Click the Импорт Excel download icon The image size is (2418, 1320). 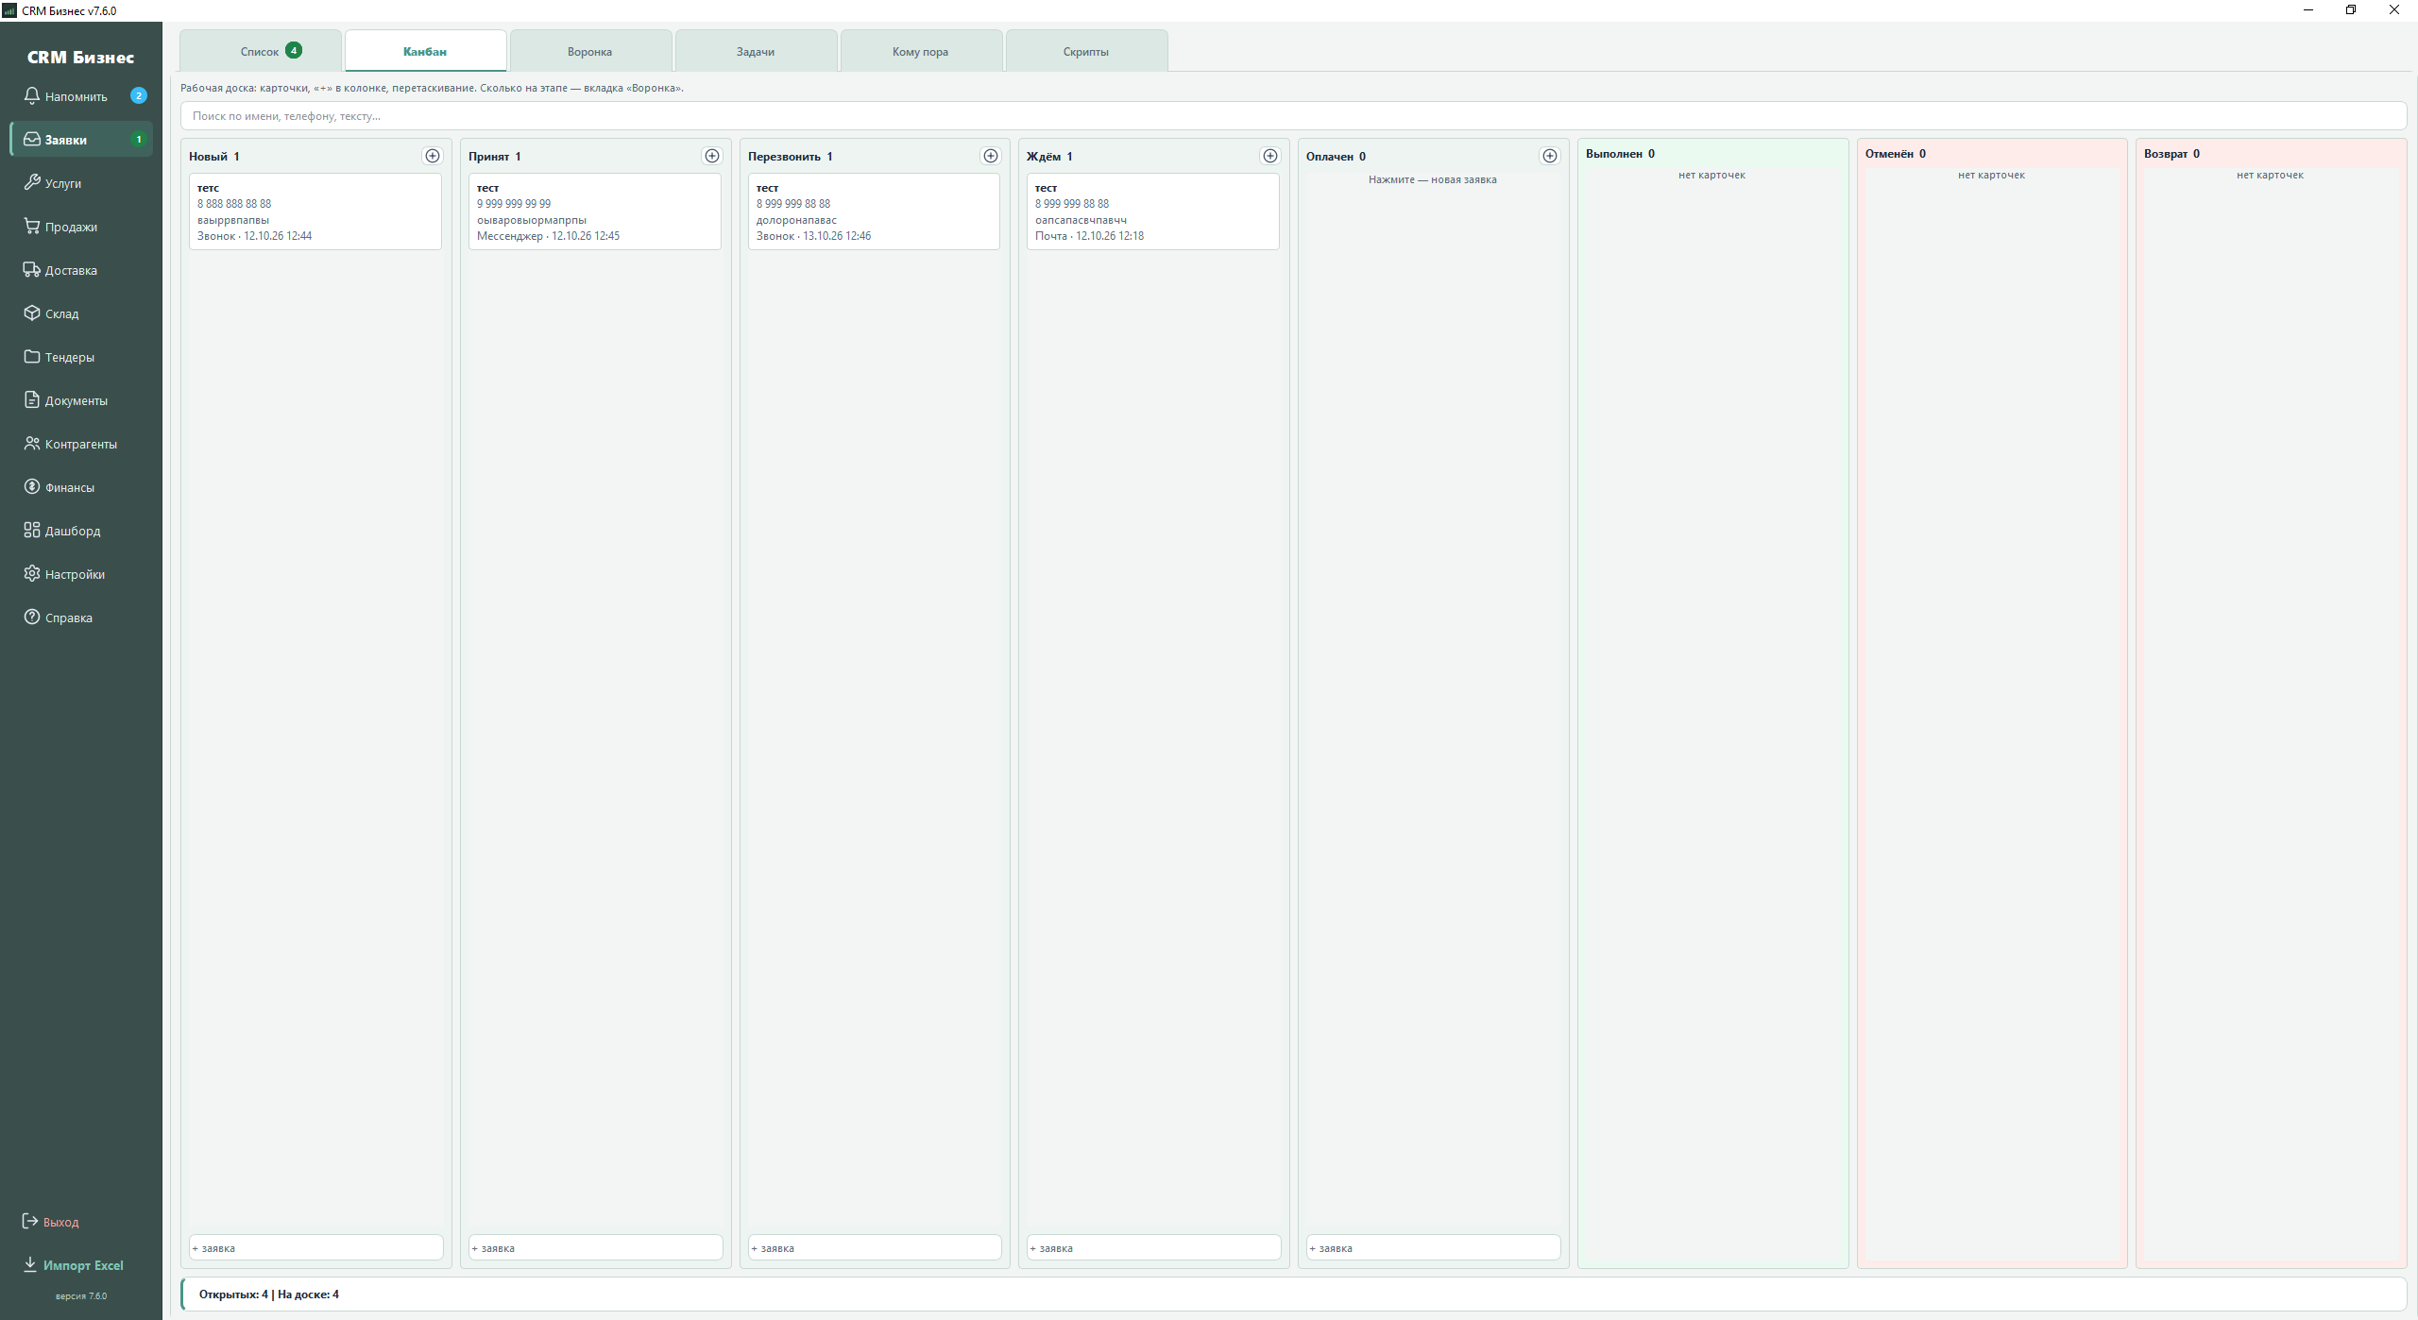pos(30,1264)
